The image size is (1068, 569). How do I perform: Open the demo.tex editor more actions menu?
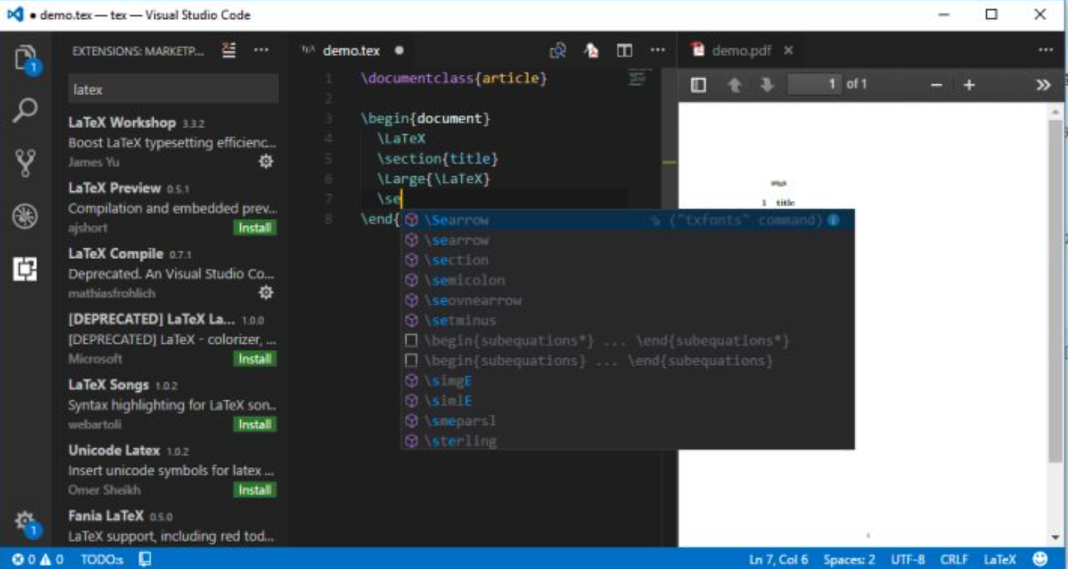coord(657,50)
